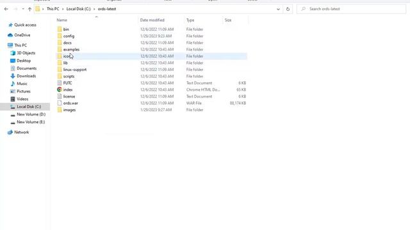410x230 pixels.
Task: Open Documents in navigation pane
Action: 27,68
